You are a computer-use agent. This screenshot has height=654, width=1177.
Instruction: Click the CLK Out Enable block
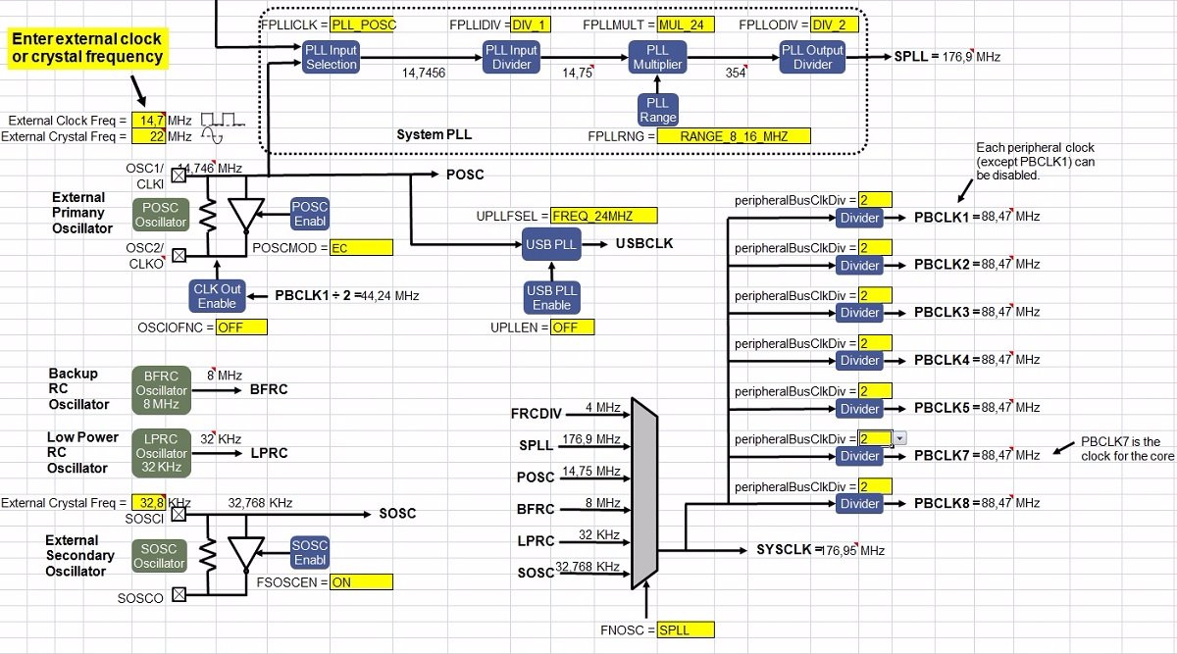pyautogui.click(x=216, y=296)
